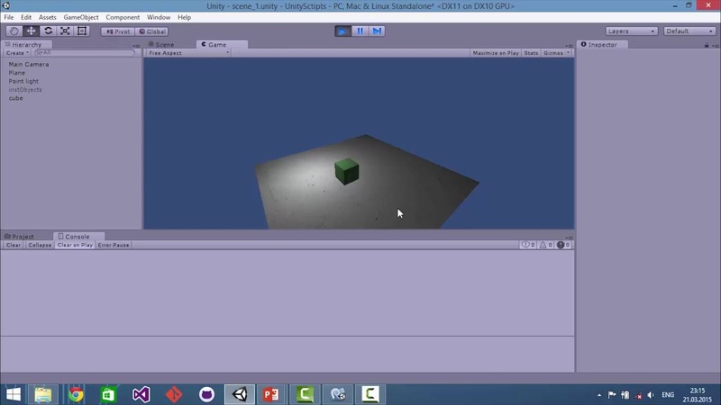Select the Hierarchy tab
The width and height of the screenshot is (721, 405).
pyautogui.click(x=26, y=44)
